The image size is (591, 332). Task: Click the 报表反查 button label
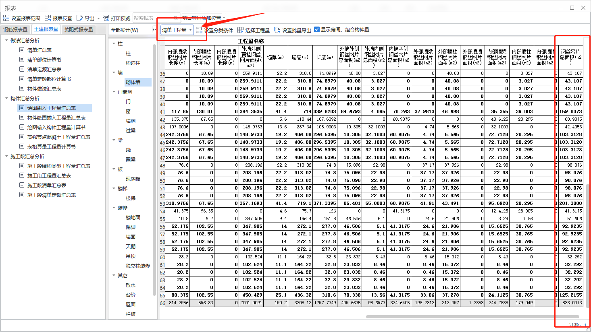[x=62, y=19]
